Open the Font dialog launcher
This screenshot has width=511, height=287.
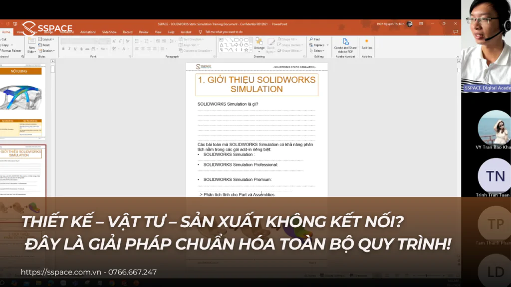pyautogui.click(x=130, y=57)
